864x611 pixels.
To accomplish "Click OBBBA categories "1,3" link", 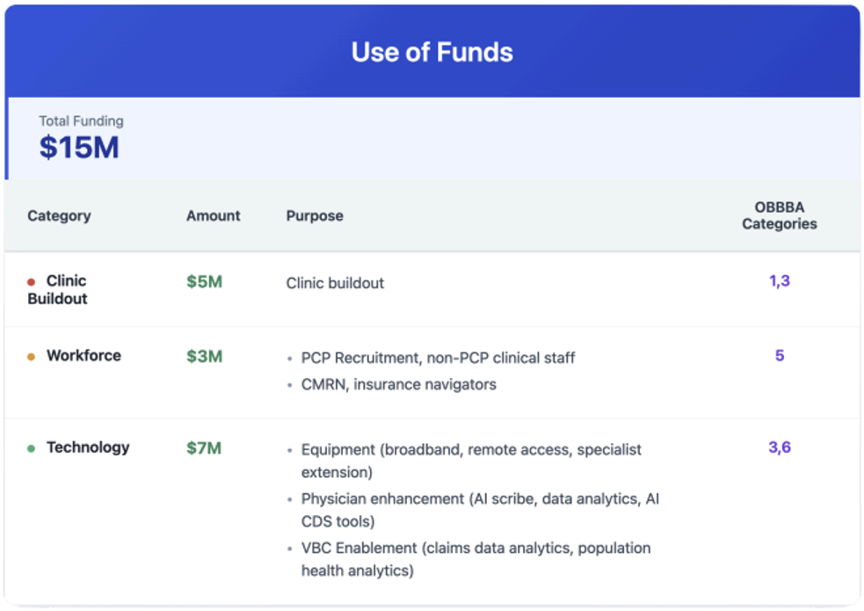I will 780,281.
